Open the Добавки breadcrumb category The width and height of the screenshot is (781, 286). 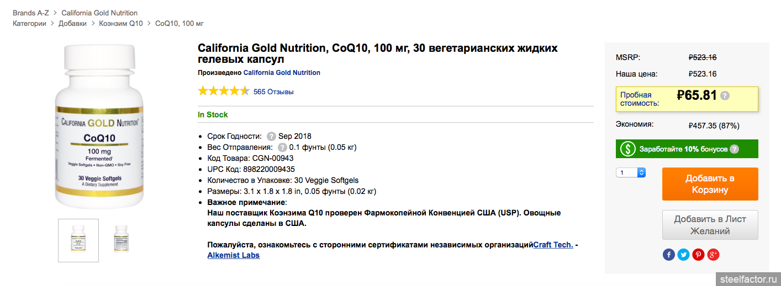(x=73, y=23)
